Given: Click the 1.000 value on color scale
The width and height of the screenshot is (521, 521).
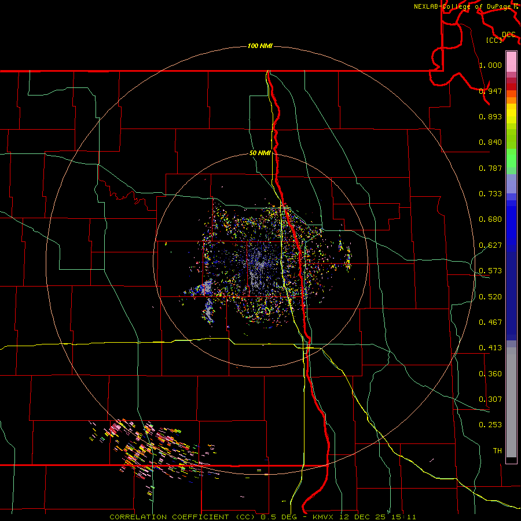Looking at the screenshot, I should point(490,65).
